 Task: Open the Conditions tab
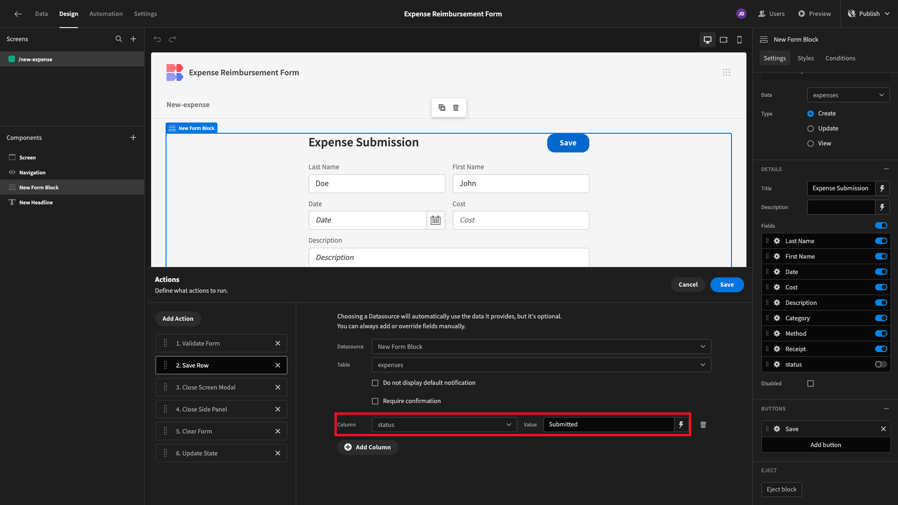pos(840,58)
